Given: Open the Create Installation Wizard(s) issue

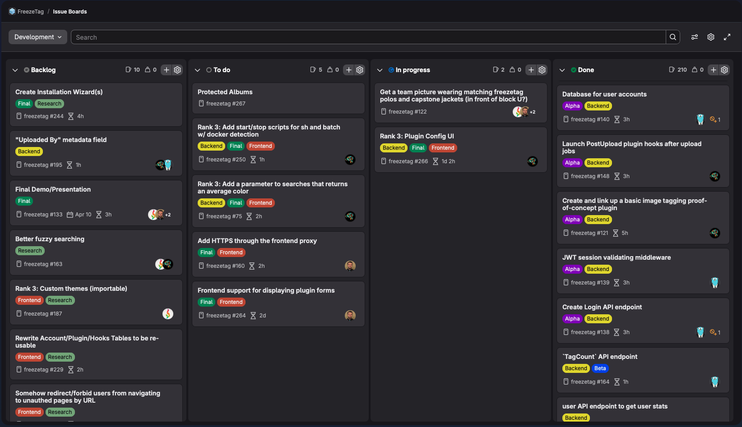Looking at the screenshot, I should click(x=59, y=92).
